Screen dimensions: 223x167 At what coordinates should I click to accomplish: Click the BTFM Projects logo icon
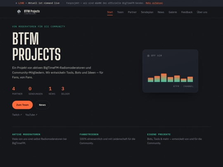(x=19, y=12)
